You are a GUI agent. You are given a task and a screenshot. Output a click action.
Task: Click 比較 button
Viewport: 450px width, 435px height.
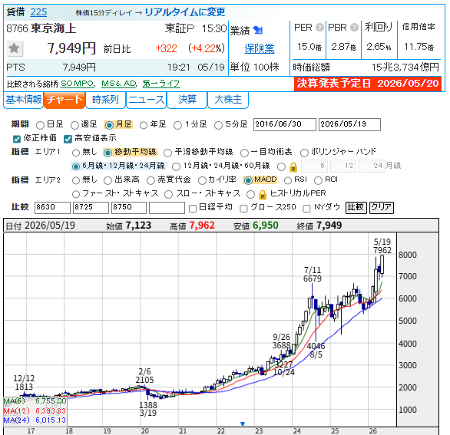tap(356, 207)
